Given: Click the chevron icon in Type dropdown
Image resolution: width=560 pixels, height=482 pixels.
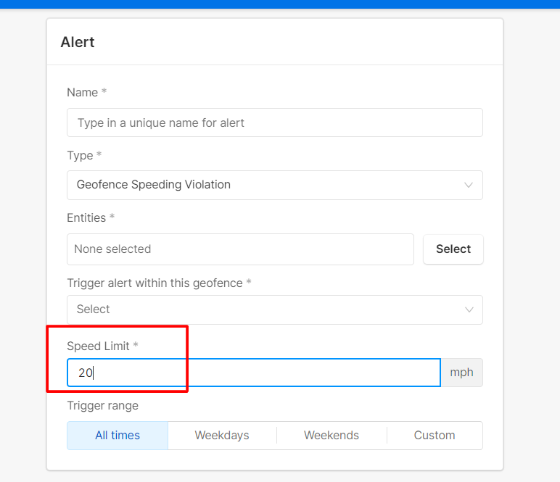Looking at the screenshot, I should pos(468,185).
